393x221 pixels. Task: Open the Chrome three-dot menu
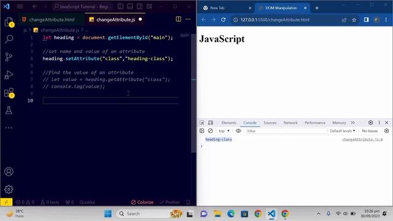(386, 20)
